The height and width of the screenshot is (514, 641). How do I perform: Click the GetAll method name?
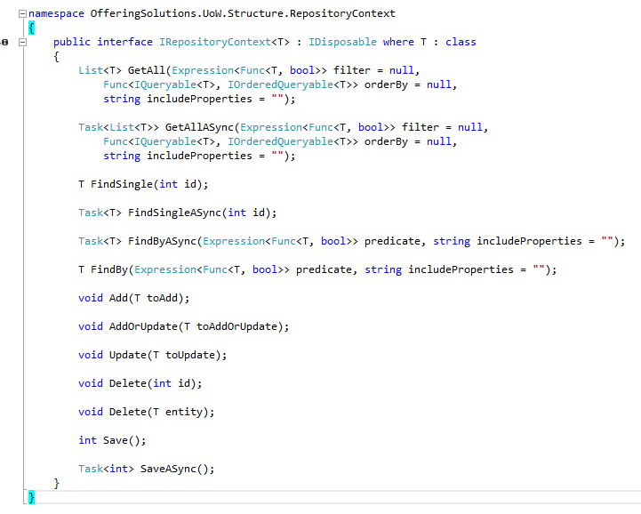click(x=147, y=71)
